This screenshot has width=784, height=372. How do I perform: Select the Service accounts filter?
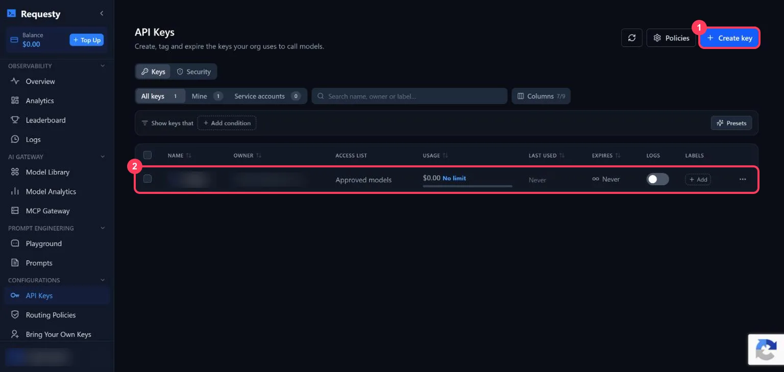(x=267, y=96)
